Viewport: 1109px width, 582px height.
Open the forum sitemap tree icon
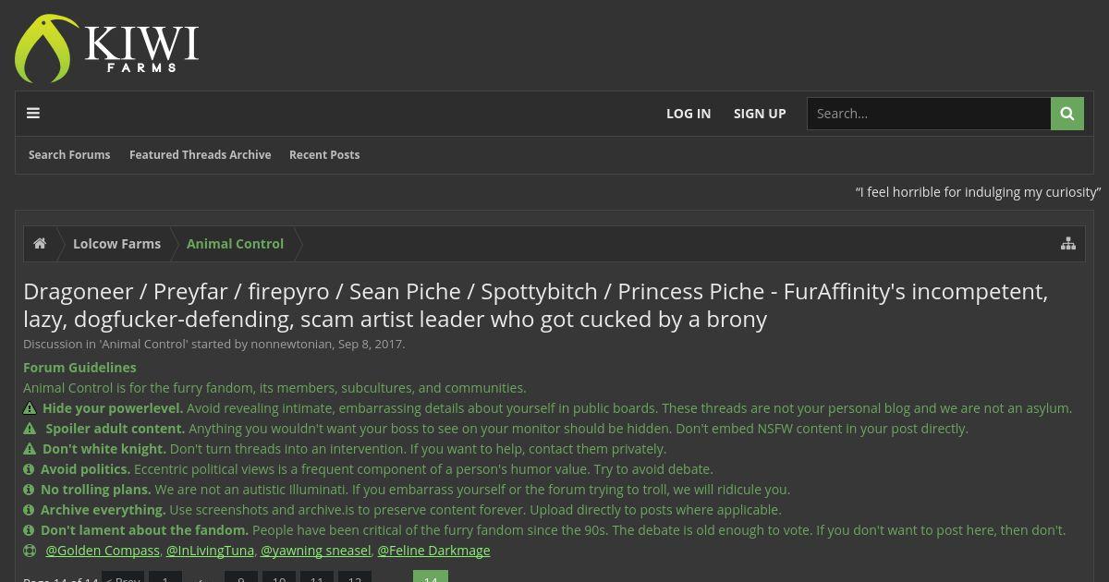[x=1068, y=244]
